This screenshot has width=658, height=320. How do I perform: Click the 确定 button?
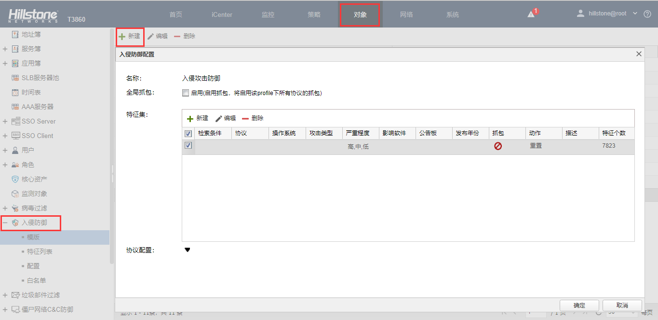coord(579,306)
